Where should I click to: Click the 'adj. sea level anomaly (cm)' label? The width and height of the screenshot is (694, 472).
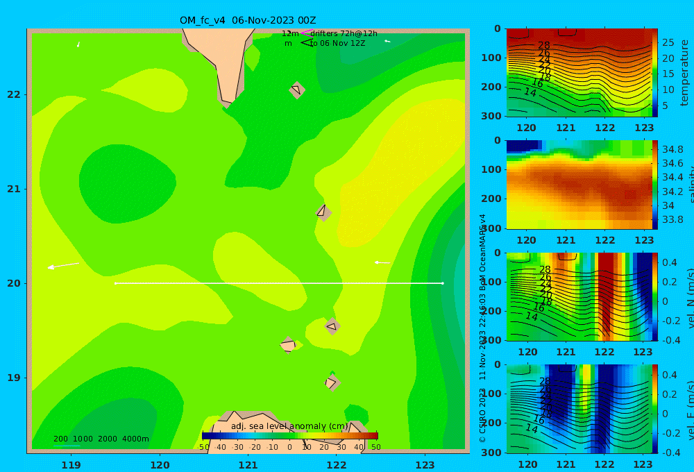[x=289, y=426]
